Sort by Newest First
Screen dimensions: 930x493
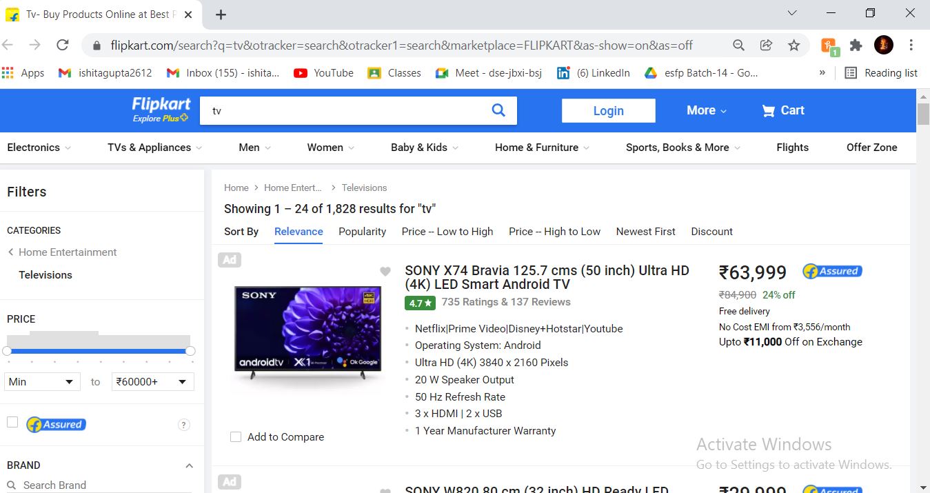click(x=646, y=232)
